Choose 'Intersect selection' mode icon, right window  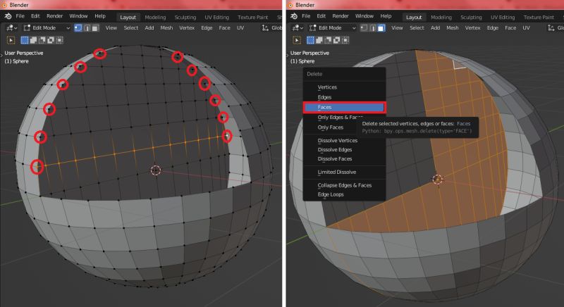345,40
